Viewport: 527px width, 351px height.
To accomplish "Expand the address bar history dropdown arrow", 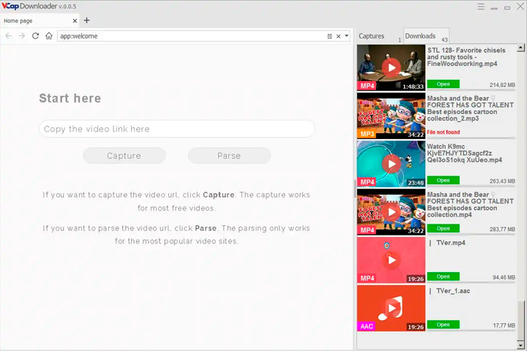I will pos(346,36).
